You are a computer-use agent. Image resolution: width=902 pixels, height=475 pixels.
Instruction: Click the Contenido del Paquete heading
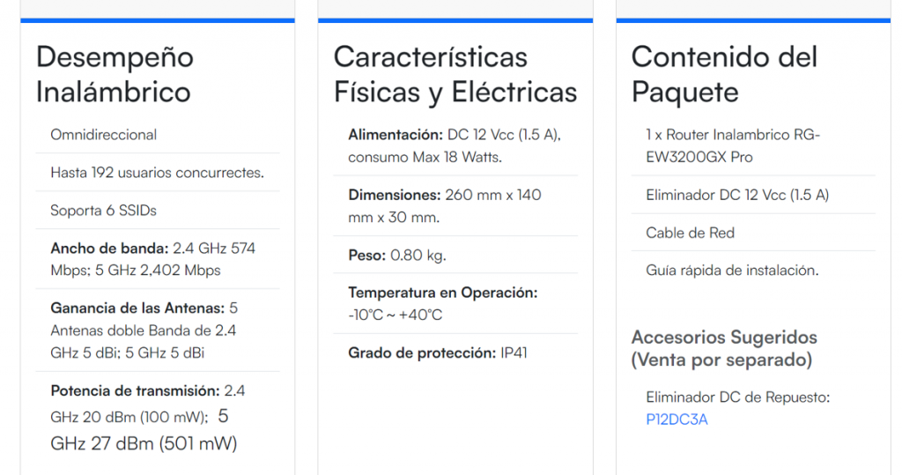pyautogui.click(x=724, y=74)
